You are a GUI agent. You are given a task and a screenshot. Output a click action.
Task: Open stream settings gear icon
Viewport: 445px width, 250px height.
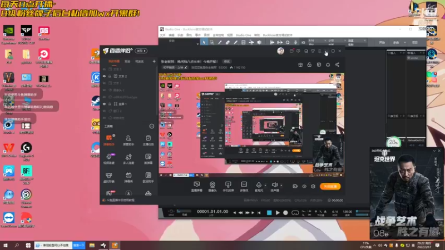click(313, 187)
